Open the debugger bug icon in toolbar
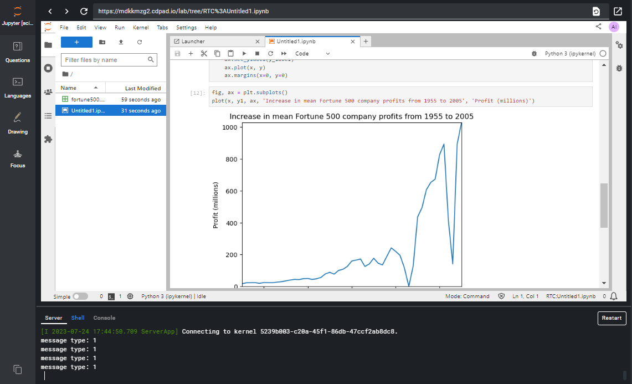This screenshot has height=384, width=632. click(x=534, y=54)
